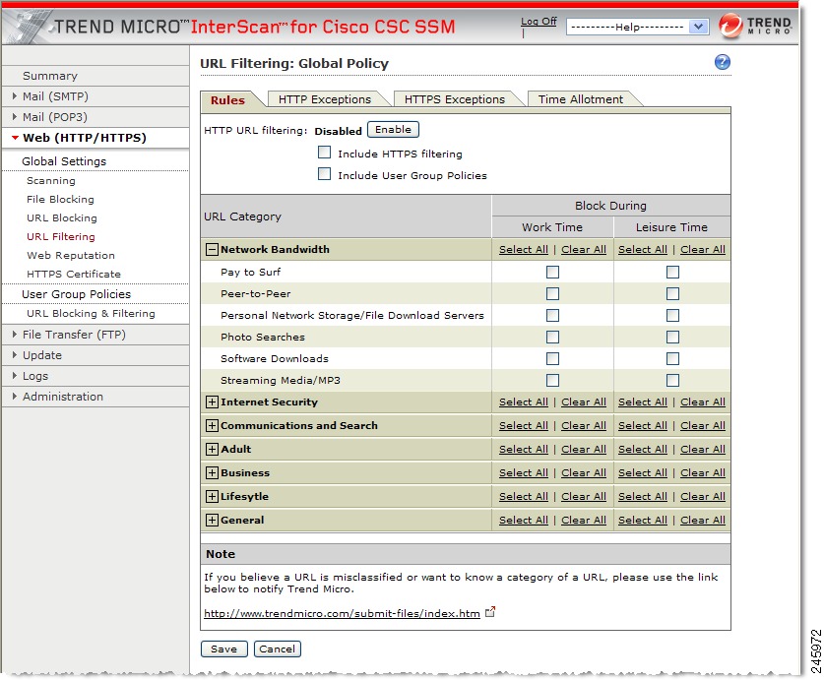
Task: Open the trendmicro.com submit-files link
Action: click(x=343, y=613)
